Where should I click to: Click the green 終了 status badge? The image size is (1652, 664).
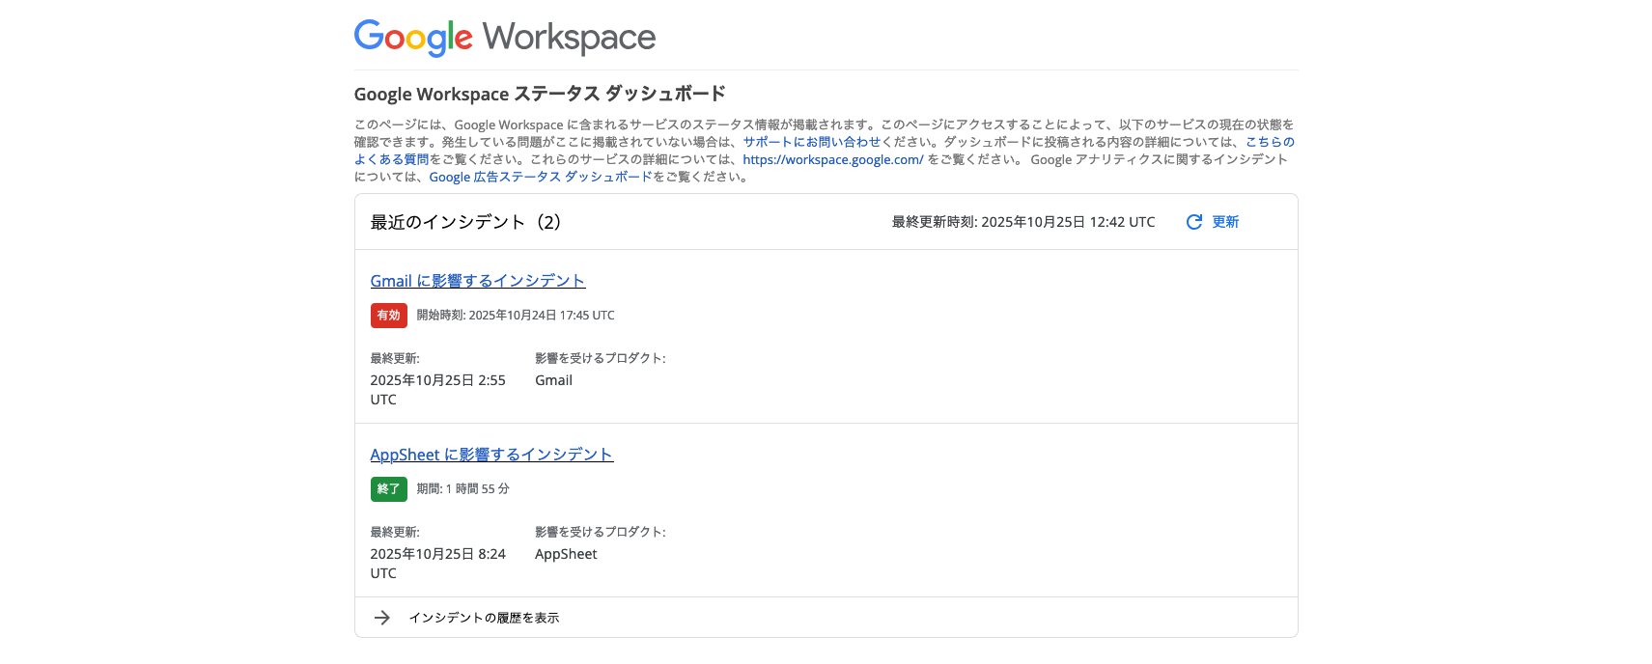click(388, 489)
